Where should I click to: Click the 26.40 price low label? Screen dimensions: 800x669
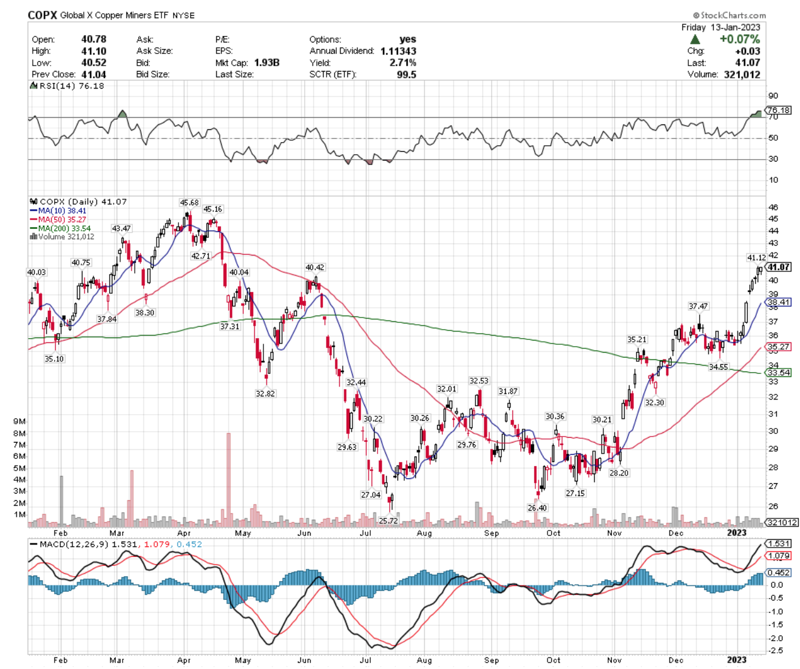point(537,508)
